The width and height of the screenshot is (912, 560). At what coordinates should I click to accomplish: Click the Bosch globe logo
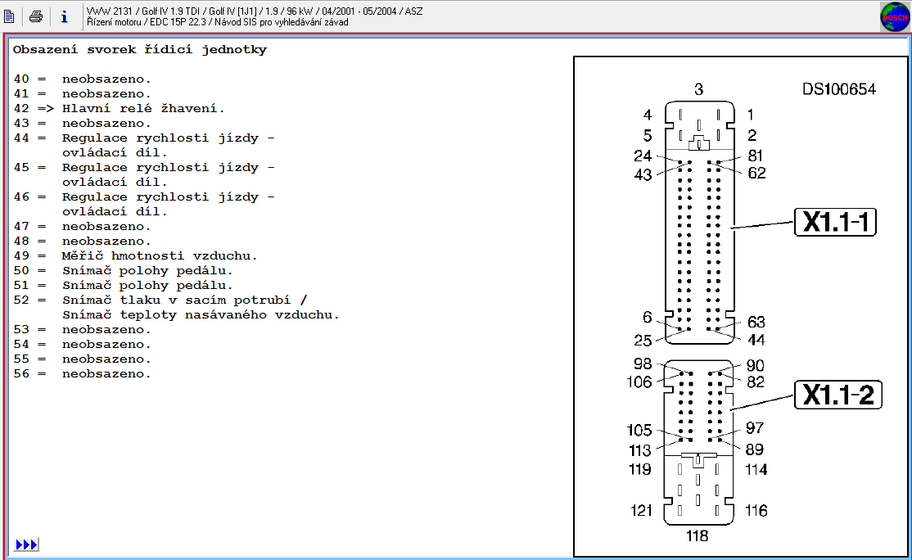(894, 16)
